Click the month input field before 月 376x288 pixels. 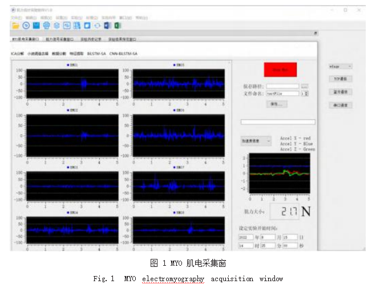tap(268, 237)
